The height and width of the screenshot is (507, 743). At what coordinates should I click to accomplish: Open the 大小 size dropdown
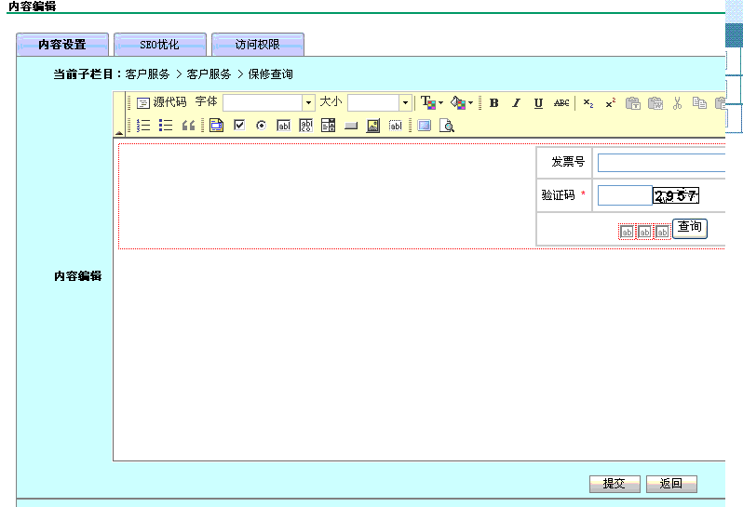tap(405, 103)
